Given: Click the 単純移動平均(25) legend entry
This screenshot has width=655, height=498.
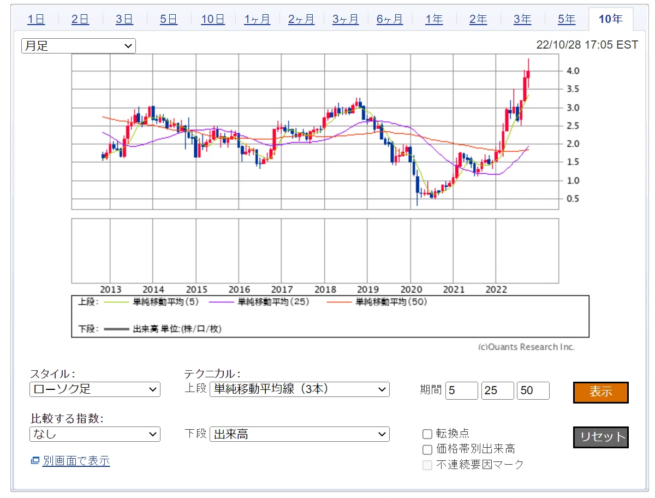Looking at the screenshot, I should tap(273, 301).
